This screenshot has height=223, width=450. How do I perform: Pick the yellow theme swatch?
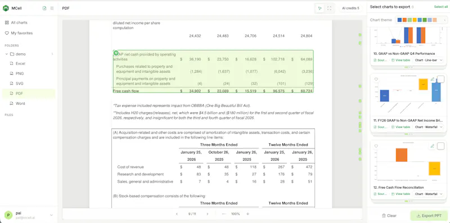point(415,20)
